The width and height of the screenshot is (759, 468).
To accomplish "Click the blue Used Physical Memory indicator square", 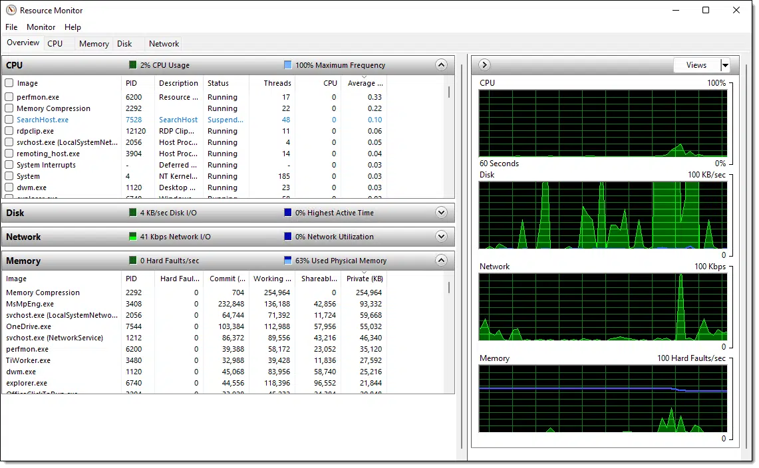I will pyautogui.click(x=287, y=261).
